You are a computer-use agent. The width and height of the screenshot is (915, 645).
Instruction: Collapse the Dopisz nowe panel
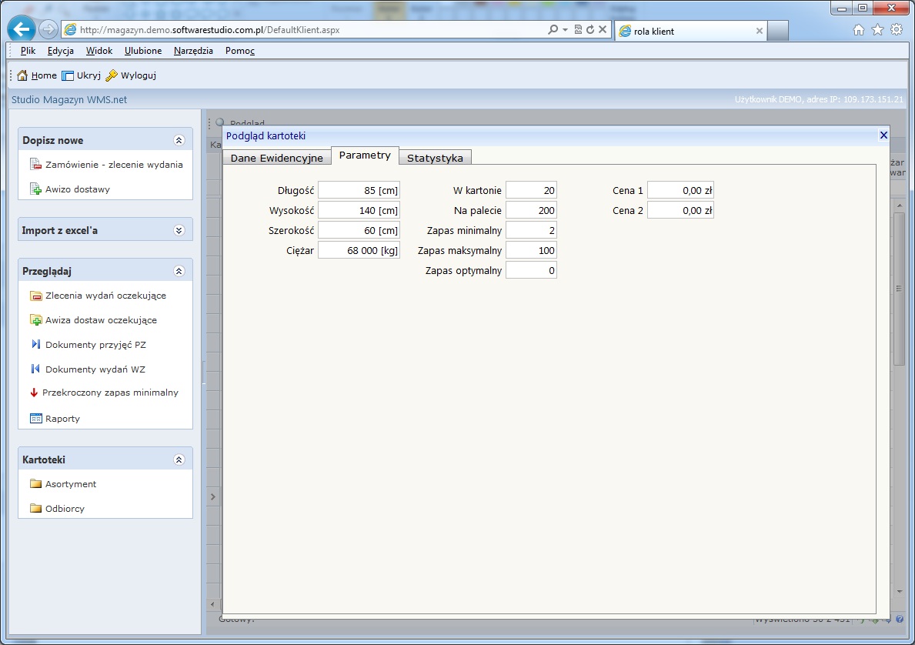(179, 140)
